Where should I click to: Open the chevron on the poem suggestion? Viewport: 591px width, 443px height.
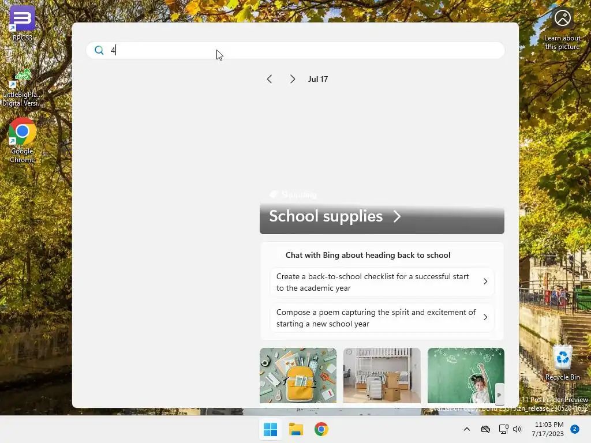point(485,317)
